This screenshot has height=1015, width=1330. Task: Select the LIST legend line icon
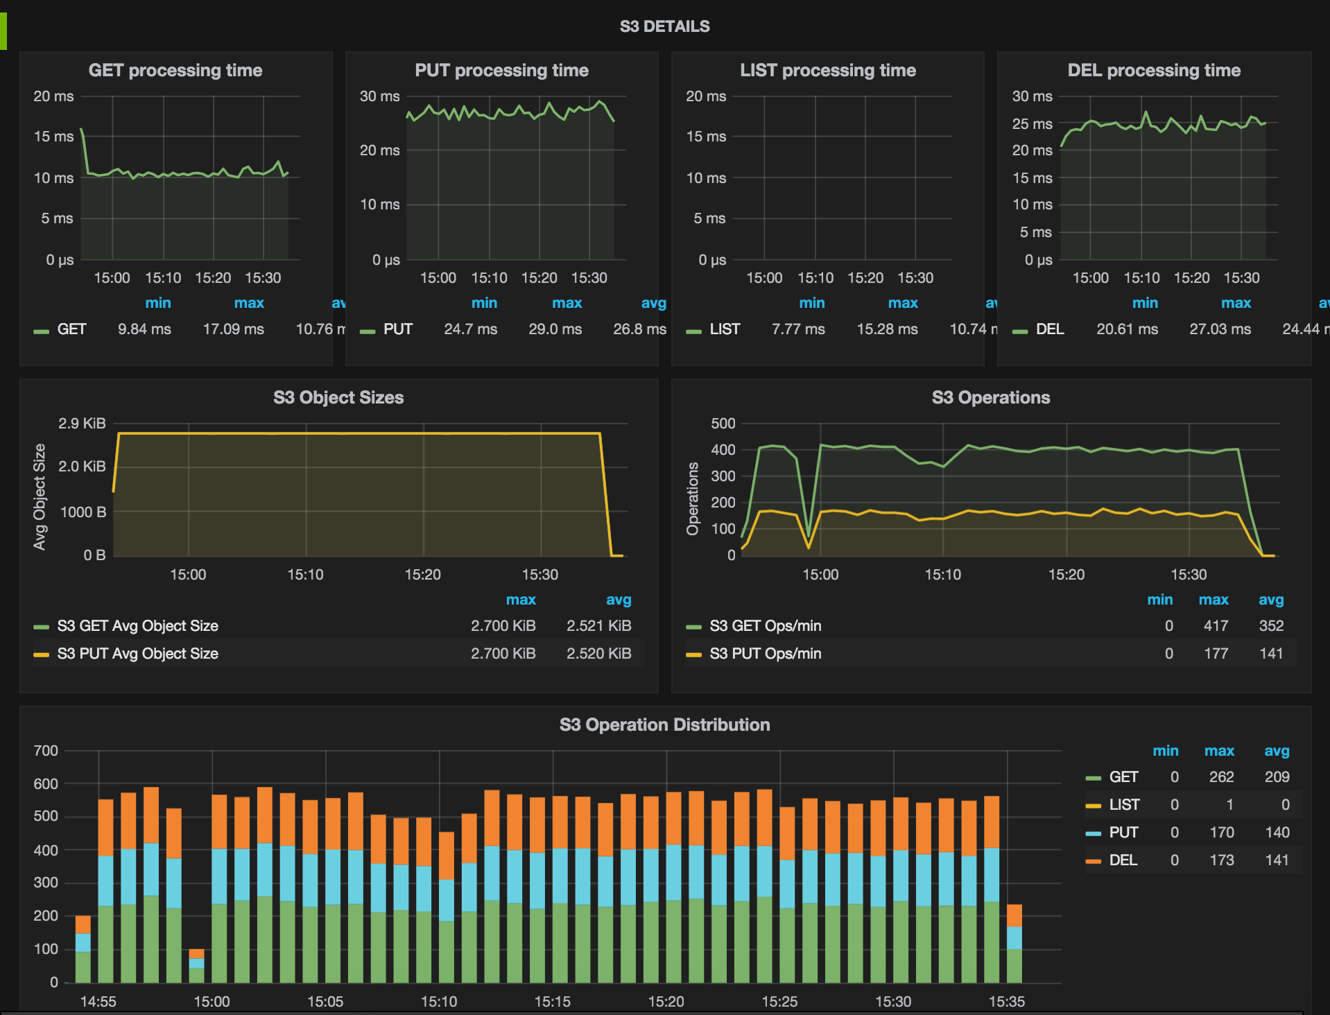(693, 329)
